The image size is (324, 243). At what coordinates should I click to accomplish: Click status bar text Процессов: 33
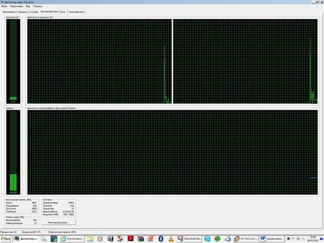tap(9, 232)
